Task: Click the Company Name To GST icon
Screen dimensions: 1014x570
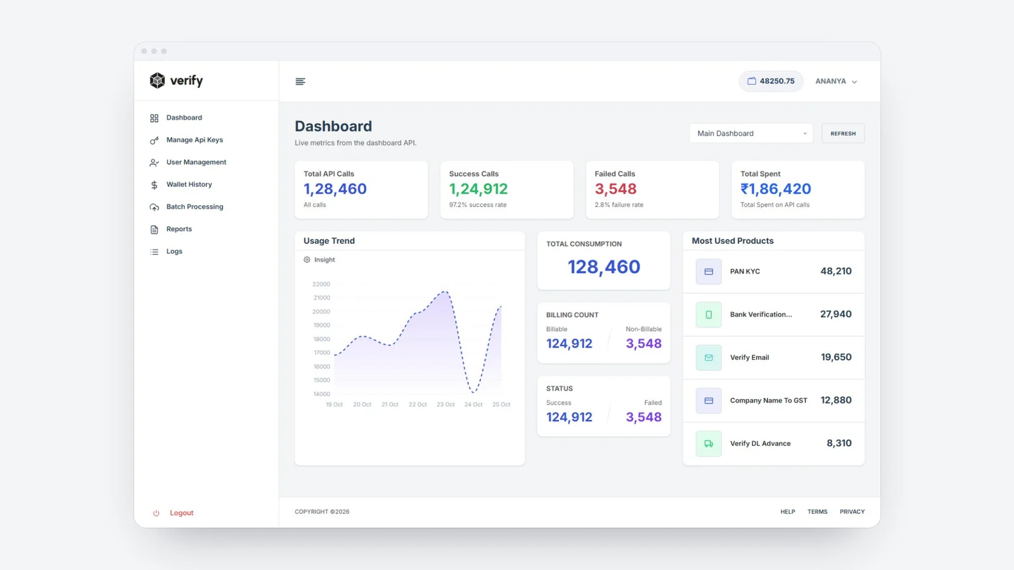Action: 709,401
